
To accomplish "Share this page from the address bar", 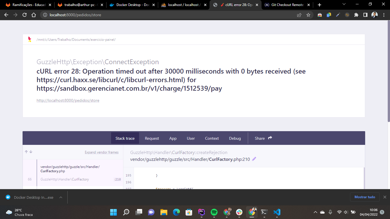I will [299, 15].
